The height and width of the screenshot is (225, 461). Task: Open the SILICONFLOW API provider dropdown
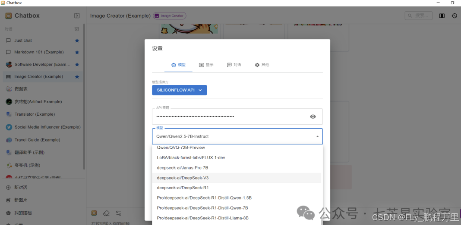click(x=179, y=90)
